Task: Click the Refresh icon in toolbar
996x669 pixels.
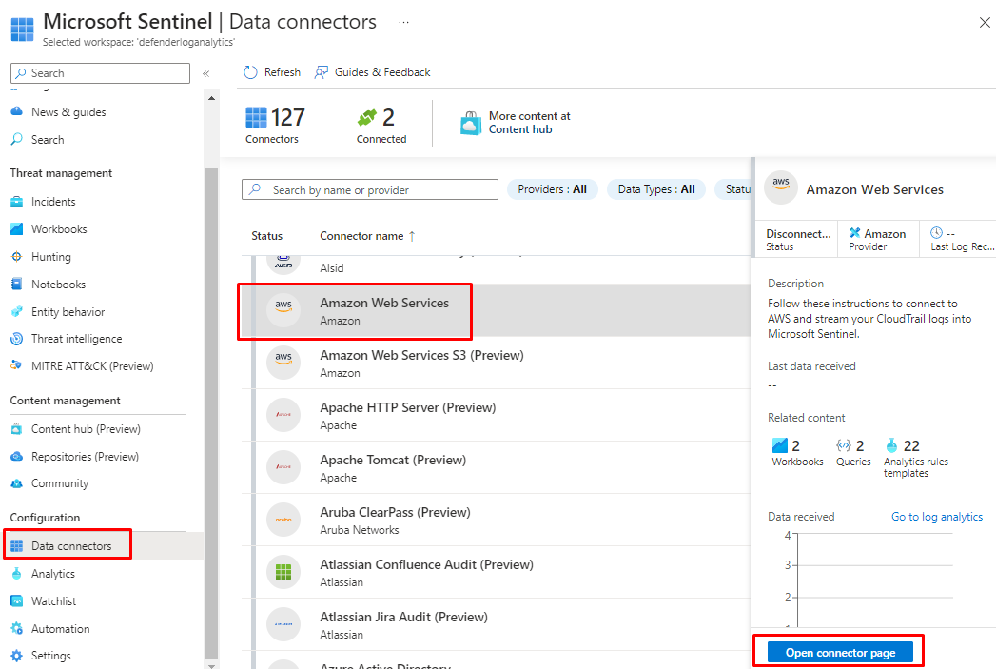Action: coord(251,72)
